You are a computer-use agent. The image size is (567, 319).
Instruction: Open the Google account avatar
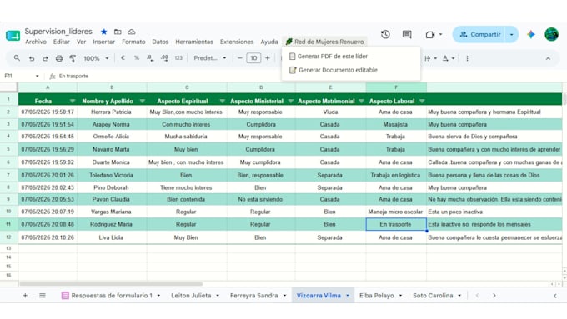(551, 34)
